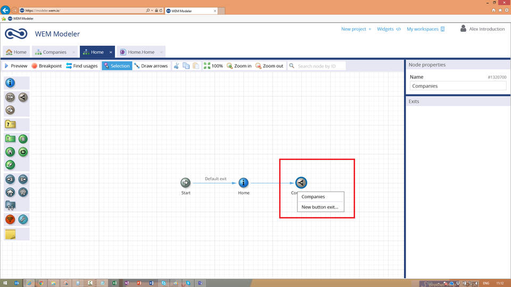Pick the gray cloud navigation node
The width and height of the screenshot is (511, 287).
pyautogui.click(x=10, y=110)
